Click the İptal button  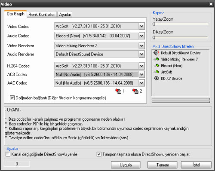click(x=196, y=165)
